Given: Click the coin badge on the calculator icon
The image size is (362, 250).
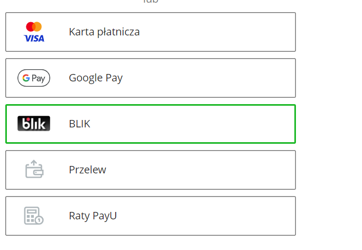Looking at the screenshot, I should pyautogui.click(x=39, y=220).
